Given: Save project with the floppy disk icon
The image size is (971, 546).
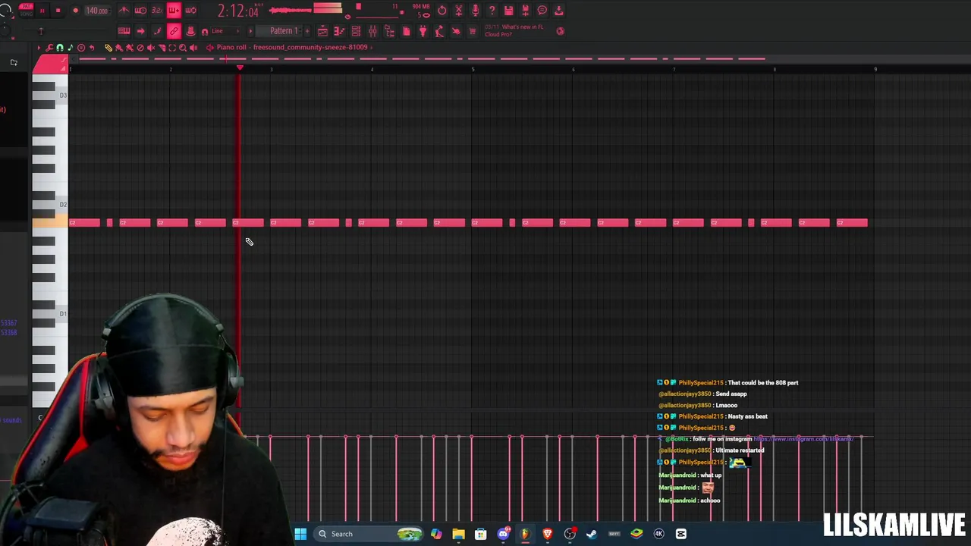Looking at the screenshot, I should tap(508, 10).
